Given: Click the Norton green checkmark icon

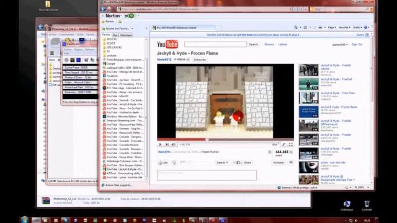Looking at the screenshot, I should pos(132,15).
